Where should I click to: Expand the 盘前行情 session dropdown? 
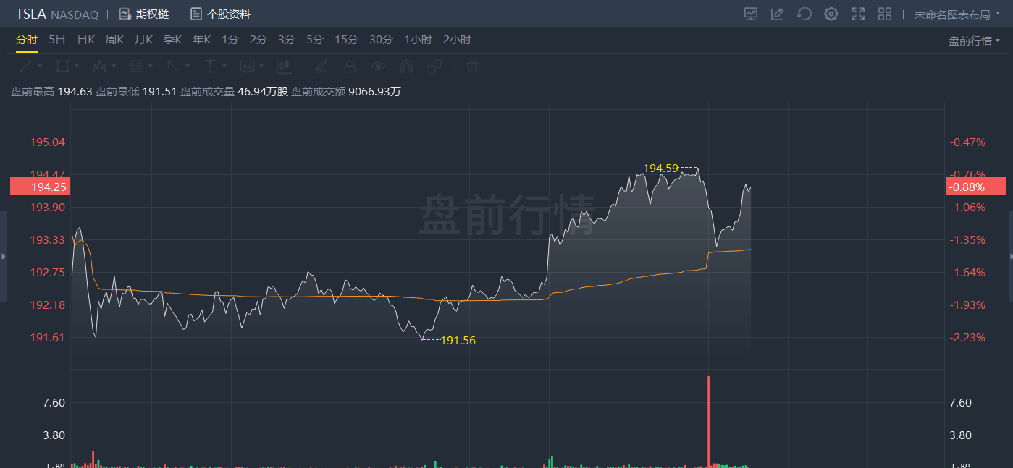[974, 41]
